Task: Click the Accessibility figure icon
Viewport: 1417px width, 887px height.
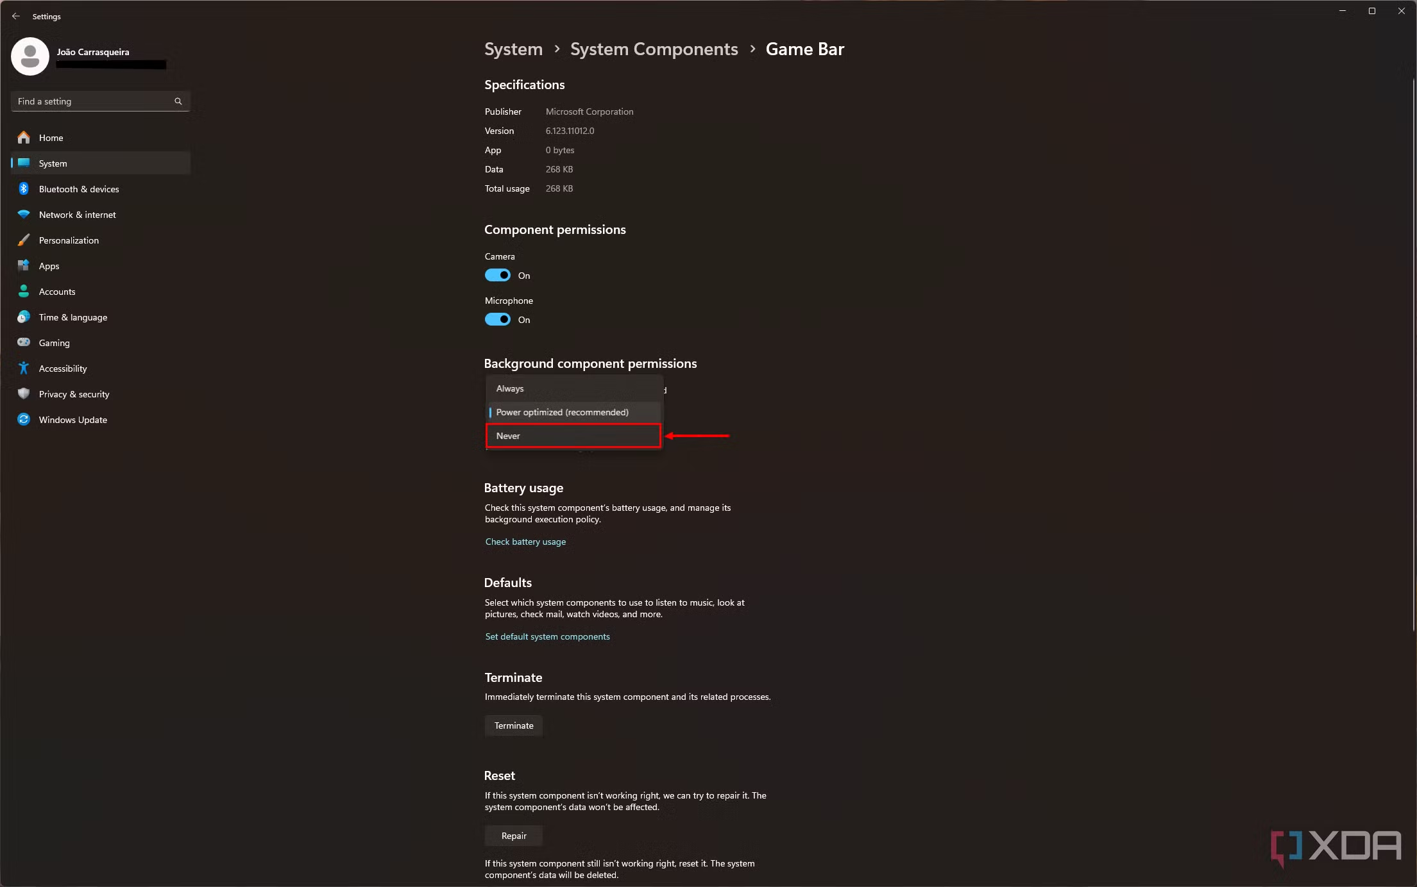Action: (24, 368)
